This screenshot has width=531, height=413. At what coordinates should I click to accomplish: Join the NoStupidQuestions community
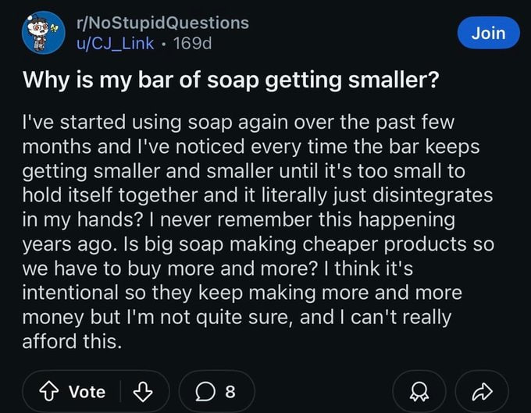point(489,33)
